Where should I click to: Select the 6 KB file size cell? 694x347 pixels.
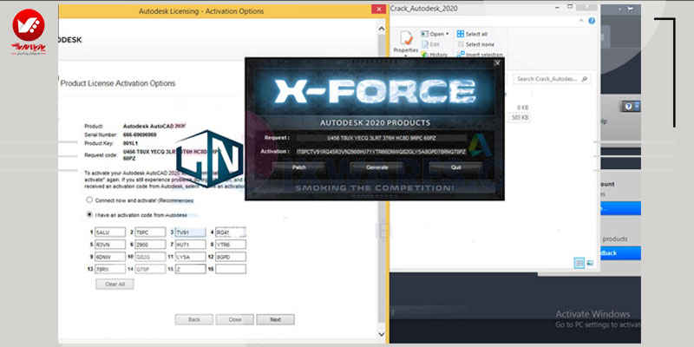(x=523, y=107)
